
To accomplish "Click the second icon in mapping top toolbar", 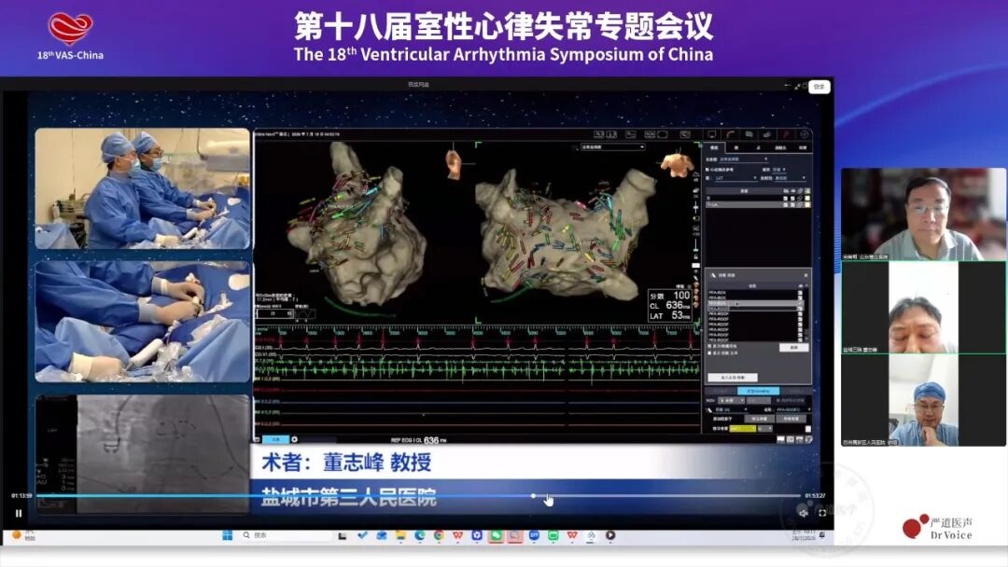I will tap(611, 133).
